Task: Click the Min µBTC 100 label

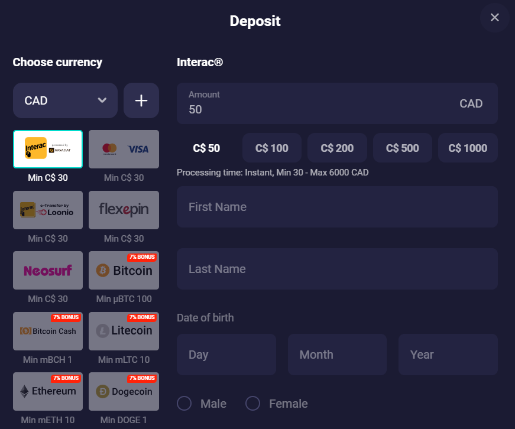Action: pyautogui.click(x=124, y=299)
